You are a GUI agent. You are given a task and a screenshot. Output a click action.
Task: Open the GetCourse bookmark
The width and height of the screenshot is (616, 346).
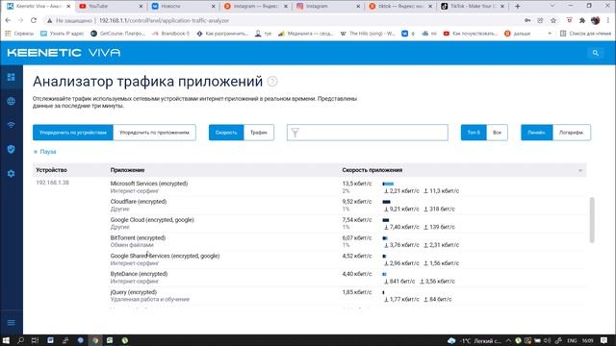click(x=117, y=34)
